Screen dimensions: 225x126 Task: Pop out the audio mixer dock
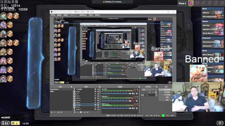[139, 87]
